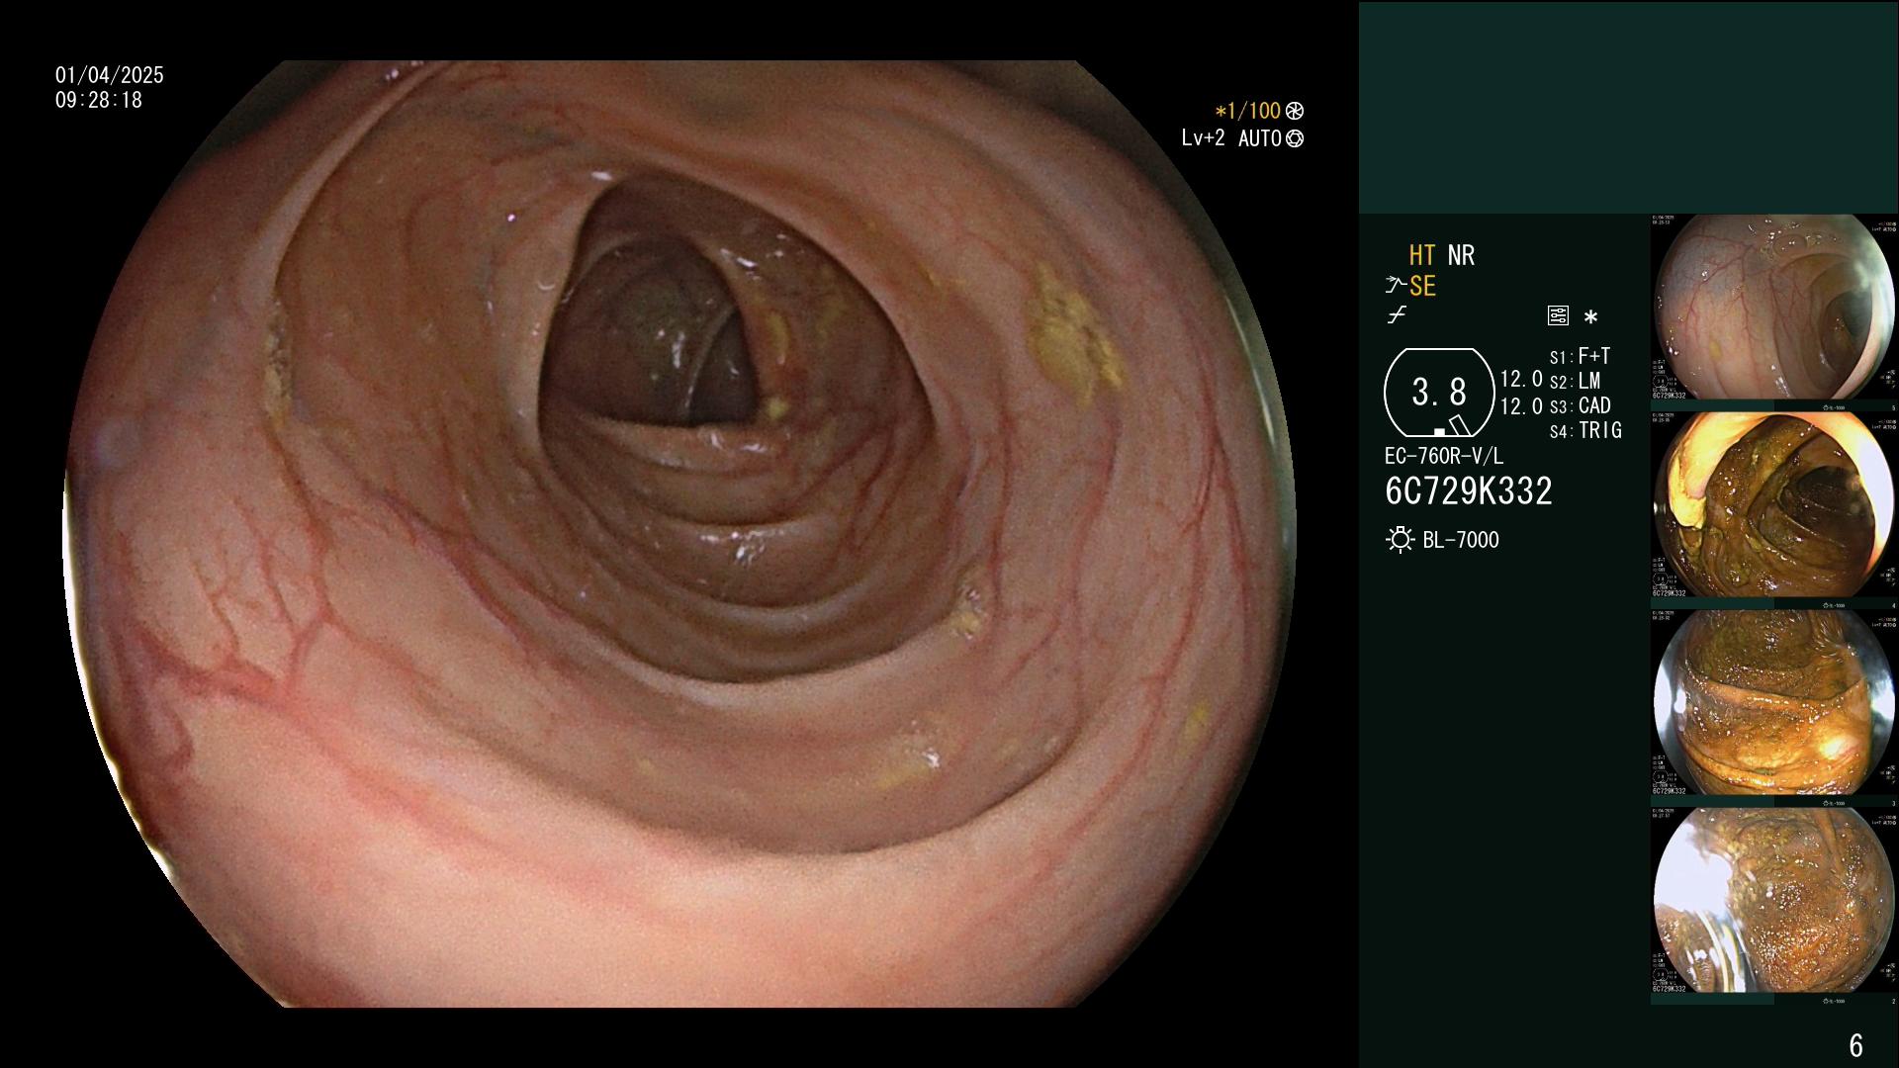
Task: Click the iris icon next to AUTO
Action: point(1295,139)
